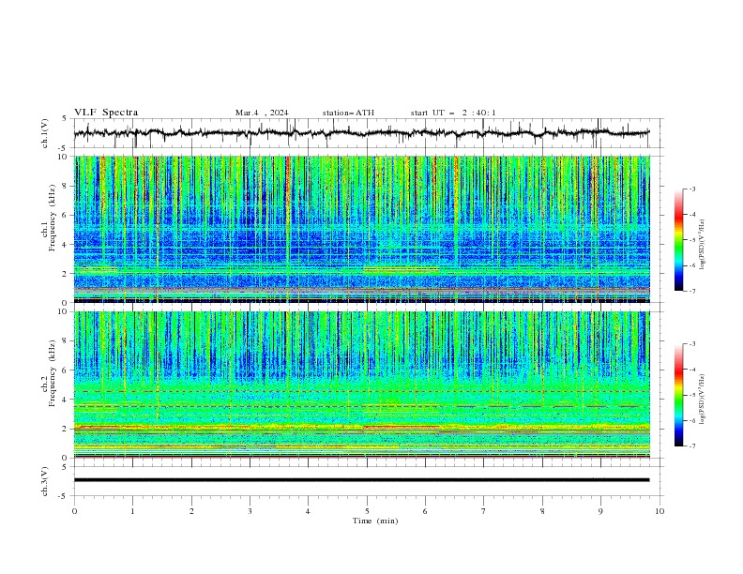Click inside the ch.2 spectrogram panel
Viewport: 743px width, 574px height.
(361, 385)
